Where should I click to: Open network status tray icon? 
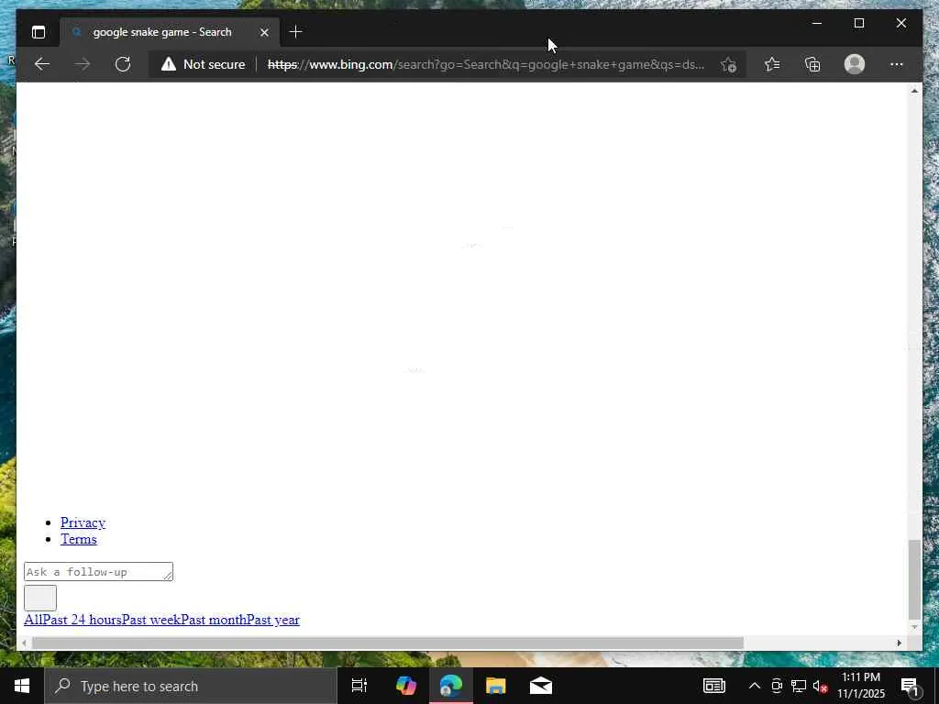point(799,686)
